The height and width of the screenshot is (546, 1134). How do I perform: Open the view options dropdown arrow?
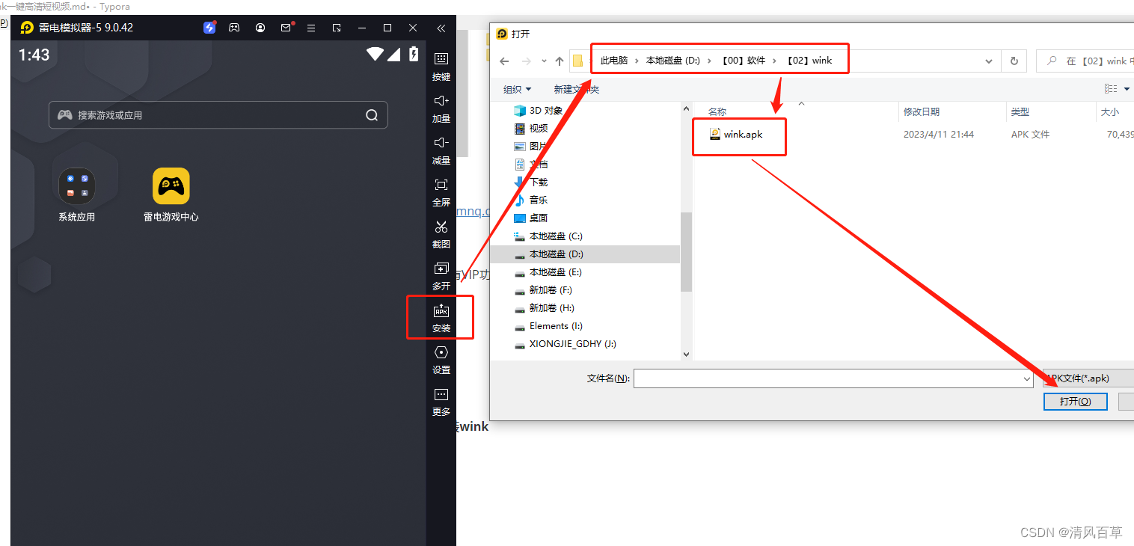1127,89
